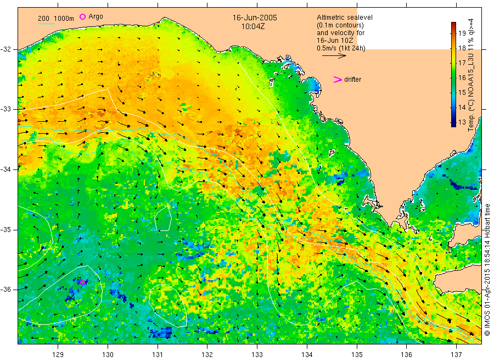Click the 'and velocity for' caption line
The image size is (494, 362).
340,33
